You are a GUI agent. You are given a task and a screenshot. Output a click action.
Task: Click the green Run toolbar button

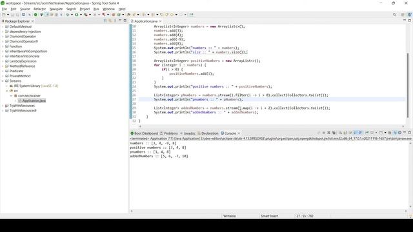point(76,15)
